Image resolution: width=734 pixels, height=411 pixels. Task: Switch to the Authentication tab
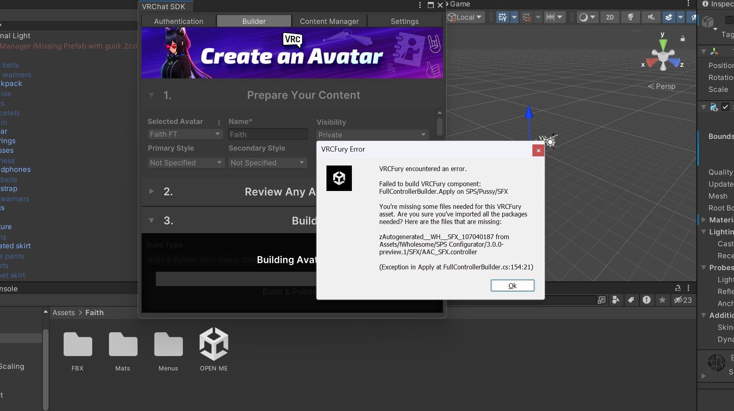tap(179, 21)
